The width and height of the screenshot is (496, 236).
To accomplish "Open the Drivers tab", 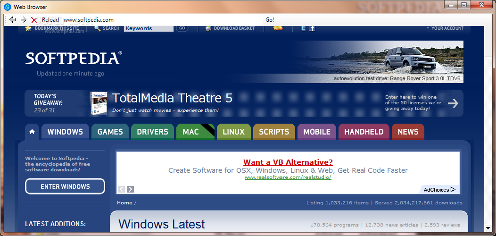I will 152,132.
